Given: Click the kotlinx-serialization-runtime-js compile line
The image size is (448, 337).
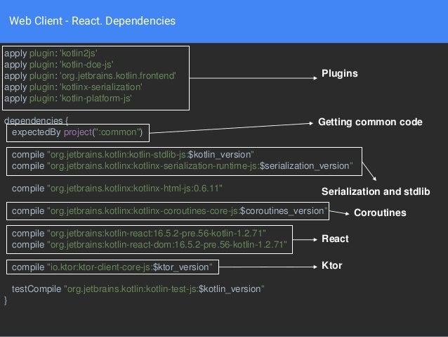Looking at the screenshot, I should point(183,166).
